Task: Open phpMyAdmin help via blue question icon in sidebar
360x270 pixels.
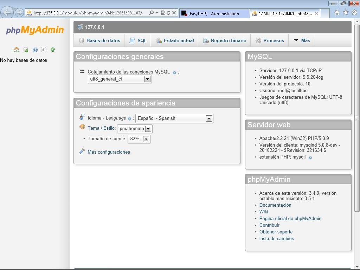Action: (35, 50)
